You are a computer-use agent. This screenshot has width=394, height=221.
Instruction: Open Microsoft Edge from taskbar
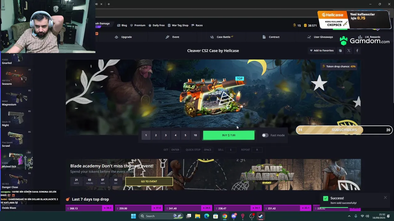pyautogui.click(x=207, y=216)
